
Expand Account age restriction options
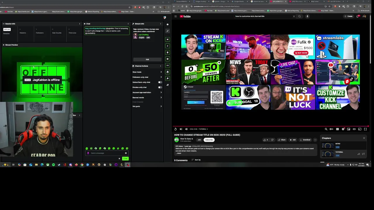161,92
